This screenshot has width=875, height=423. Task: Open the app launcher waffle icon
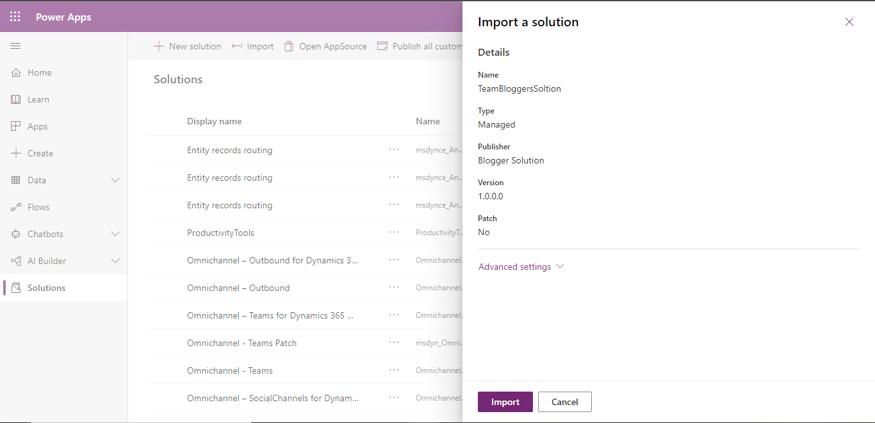pos(15,17)
